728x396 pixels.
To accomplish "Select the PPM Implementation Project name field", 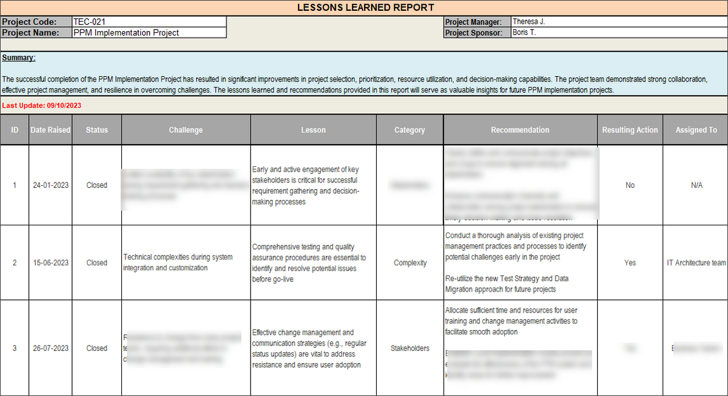I will click(149, 32).
